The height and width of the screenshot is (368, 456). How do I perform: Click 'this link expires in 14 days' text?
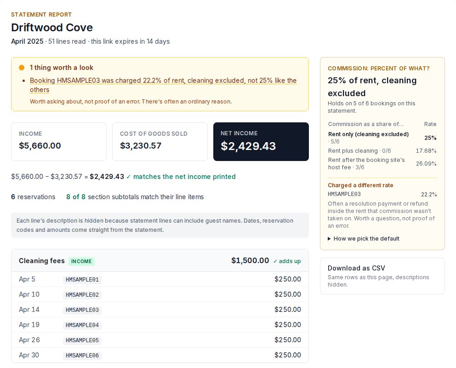tap(130, 41)
